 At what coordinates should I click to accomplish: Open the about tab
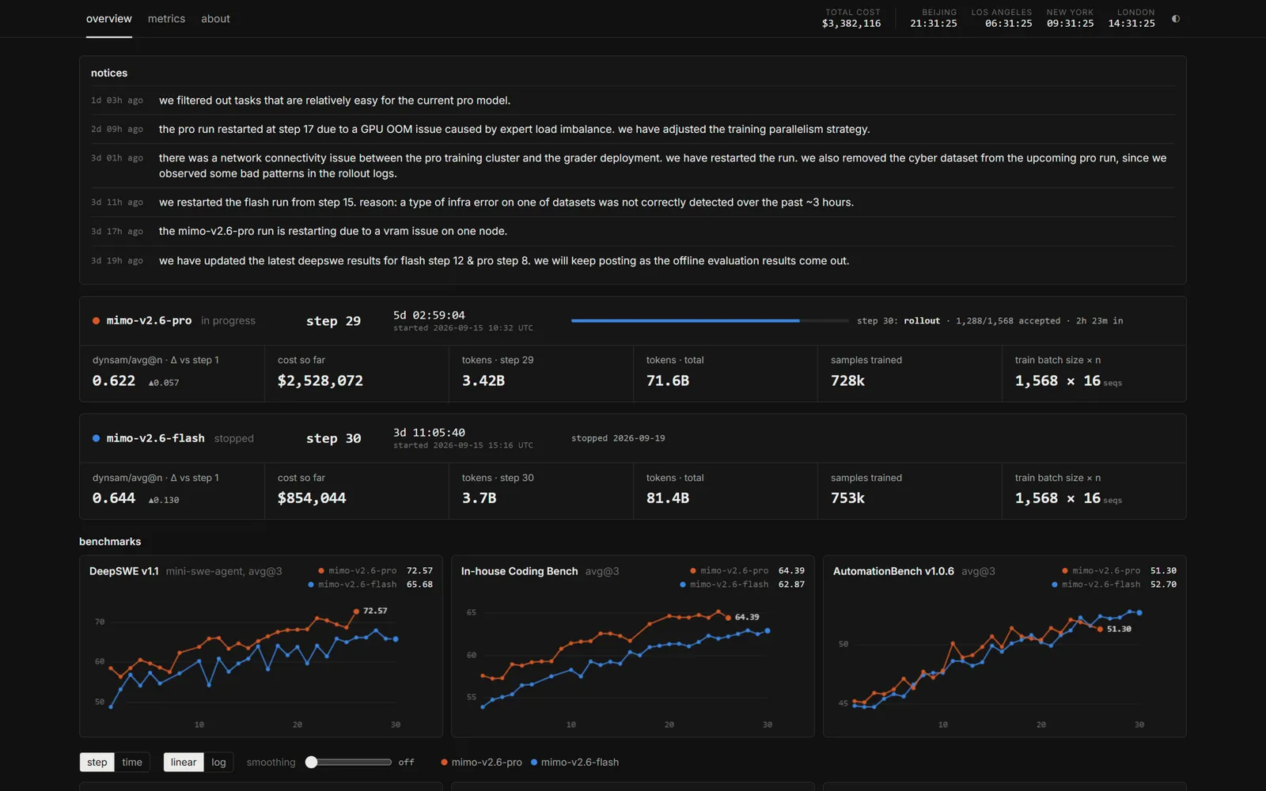tap(215, 19)
